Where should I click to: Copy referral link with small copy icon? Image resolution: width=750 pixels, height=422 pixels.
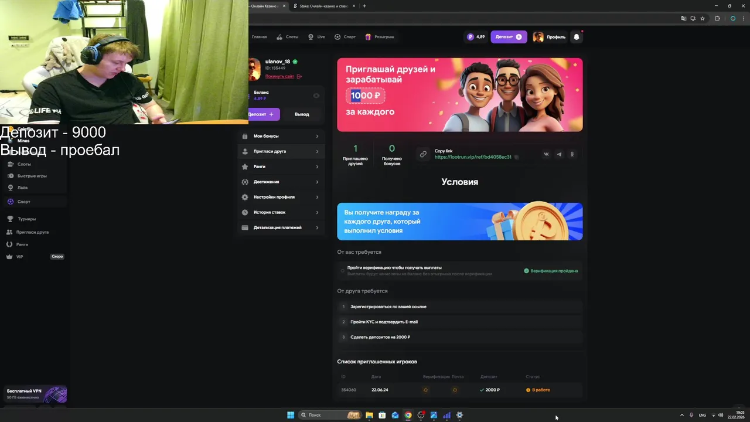click(516, 157)
